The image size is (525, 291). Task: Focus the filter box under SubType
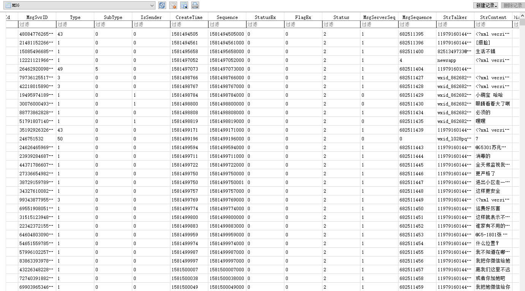pos(113,24)
